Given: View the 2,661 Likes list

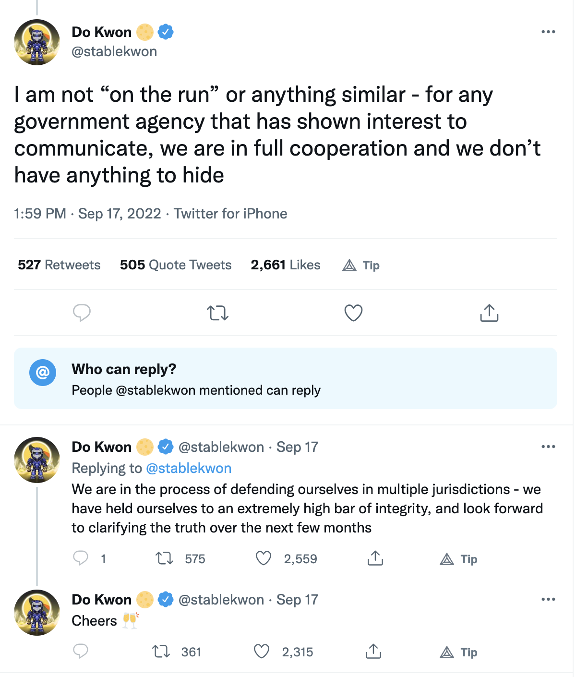Looking at the screenshot, I should (285, 265).
